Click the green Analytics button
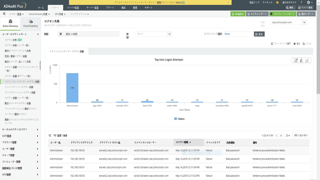 pos(238,14)
